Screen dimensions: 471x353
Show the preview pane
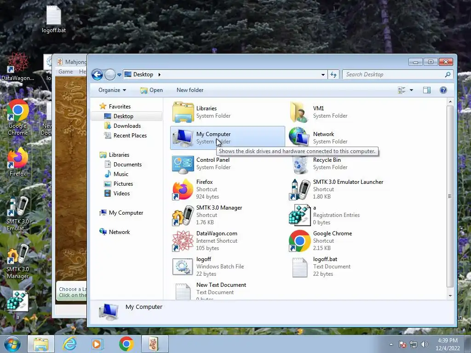[426, 90]
